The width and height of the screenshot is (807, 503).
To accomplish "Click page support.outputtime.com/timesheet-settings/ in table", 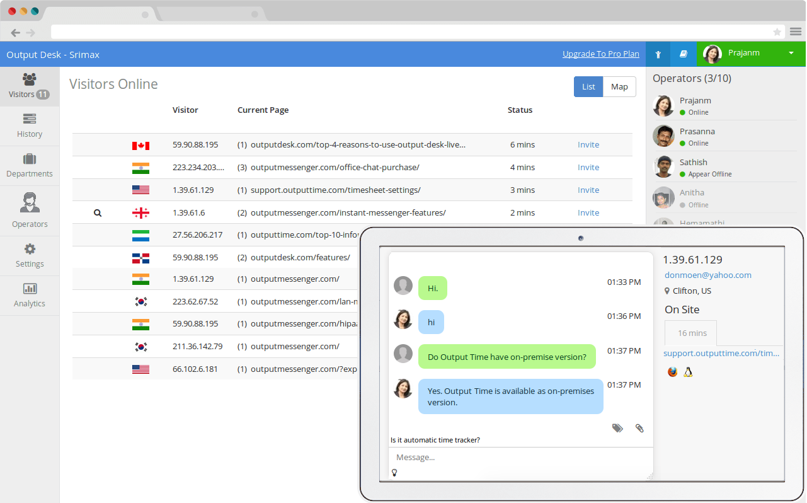I will [335, 190].
